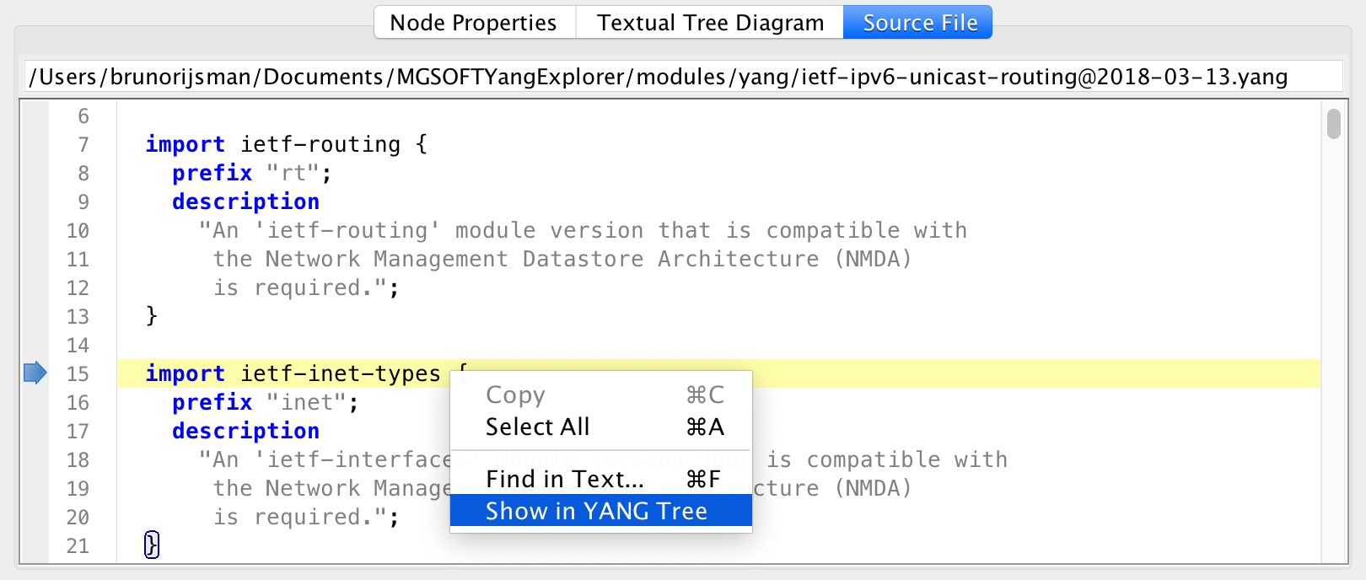Click line number 7 in gutter
The image size is (1366, 580).
tap(83, 145)
